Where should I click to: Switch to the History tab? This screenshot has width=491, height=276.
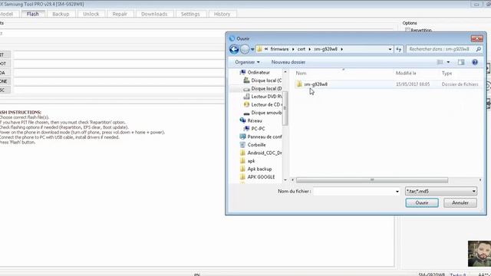(x=222, y=14)
